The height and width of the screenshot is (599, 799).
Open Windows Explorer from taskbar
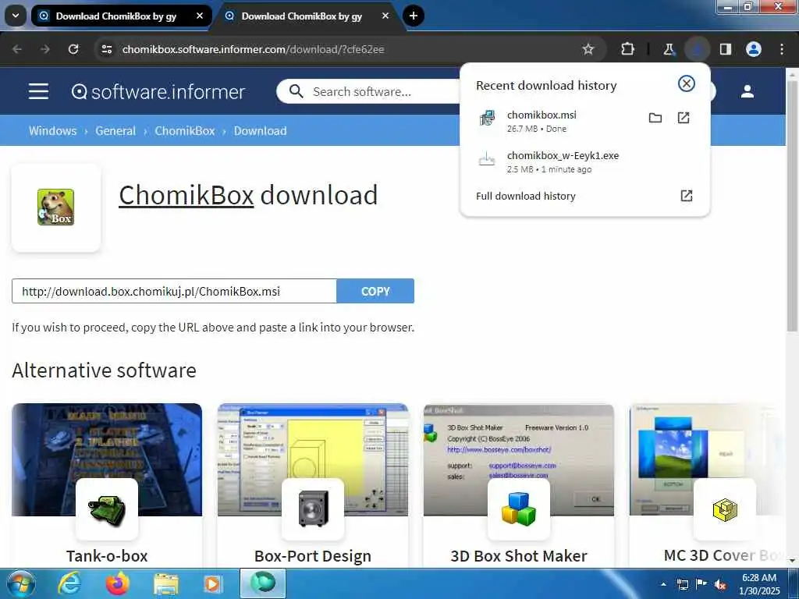165,583
